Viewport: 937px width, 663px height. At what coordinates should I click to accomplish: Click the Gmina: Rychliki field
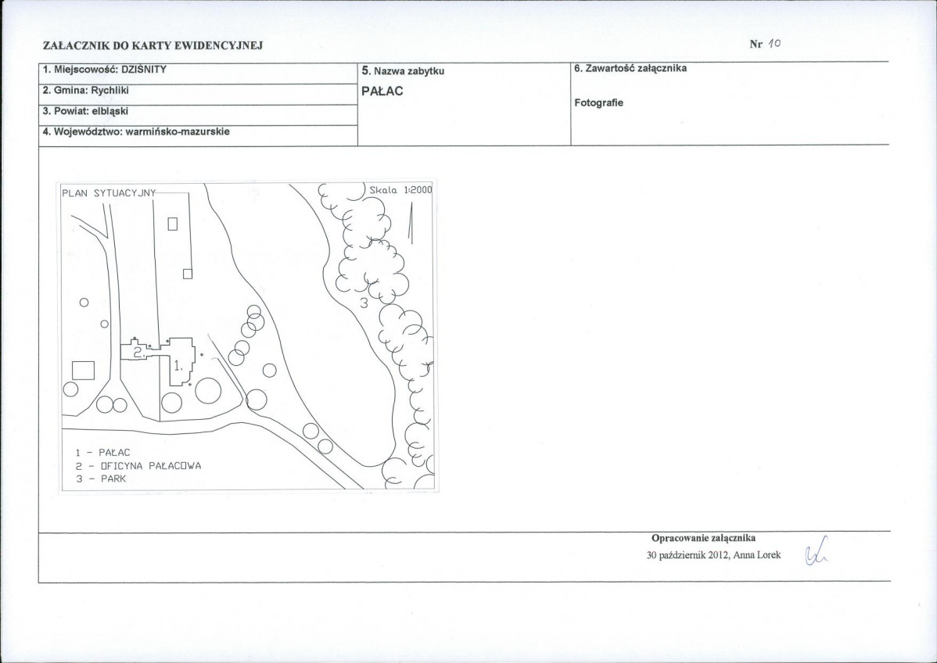coord(198,95)
